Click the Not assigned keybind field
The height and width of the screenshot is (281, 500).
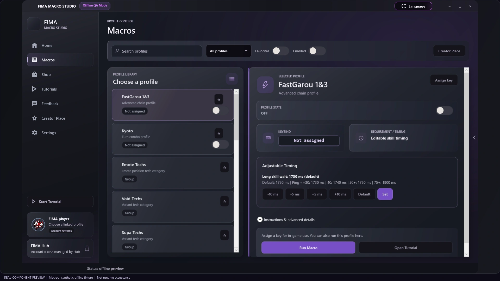[x=309, y=140]
